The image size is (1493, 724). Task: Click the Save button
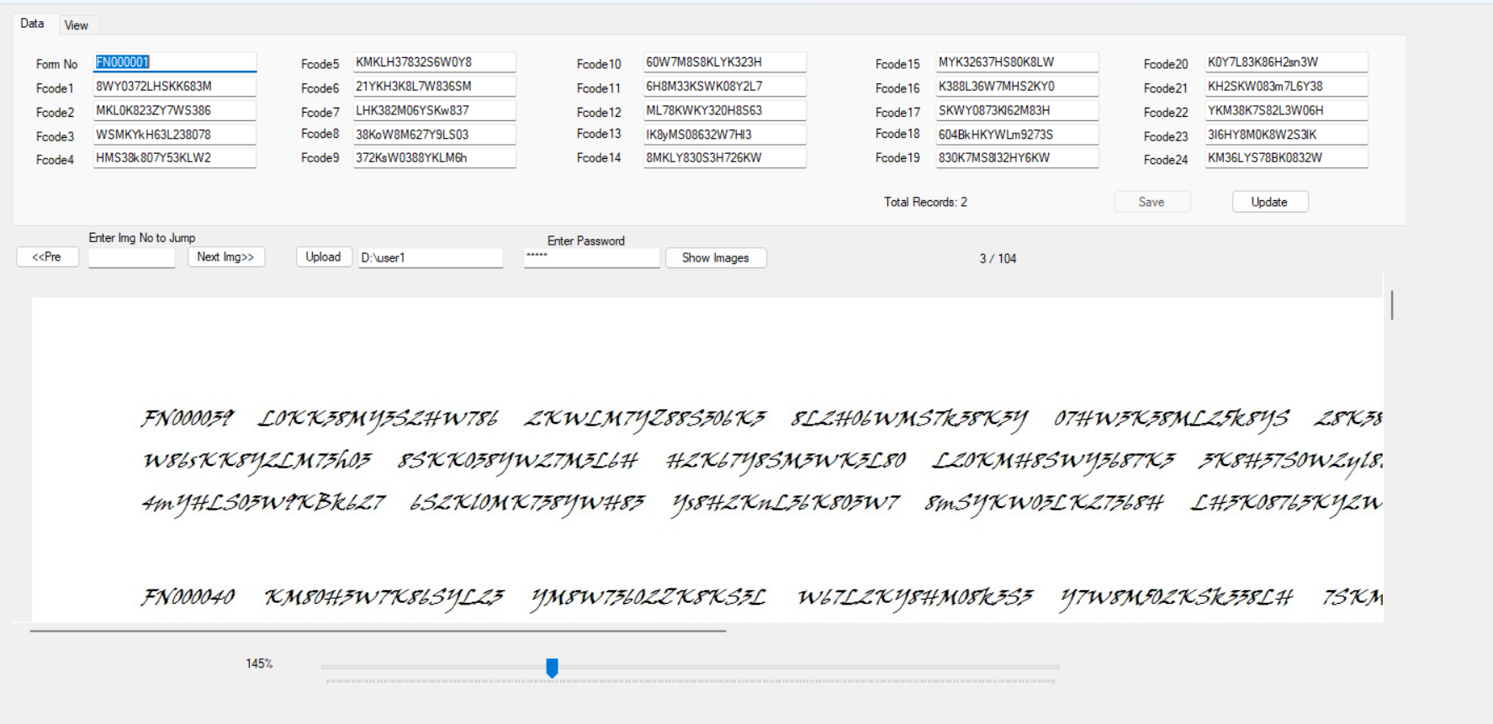1152,202
